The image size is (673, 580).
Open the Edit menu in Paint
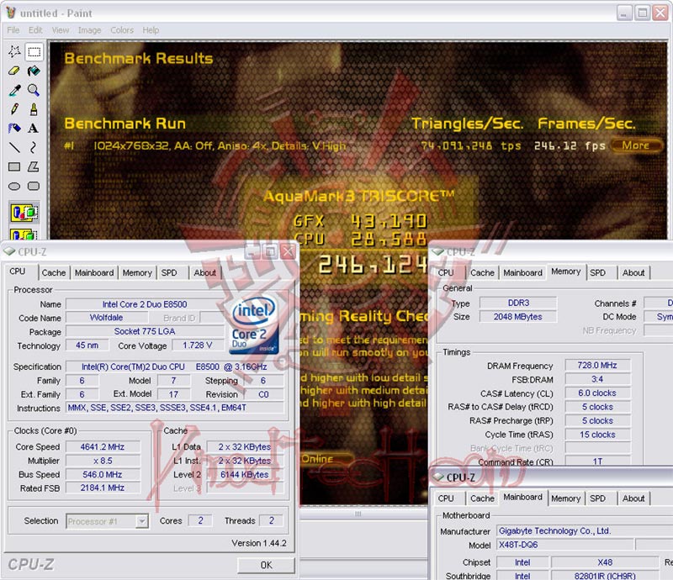(35, 30)
